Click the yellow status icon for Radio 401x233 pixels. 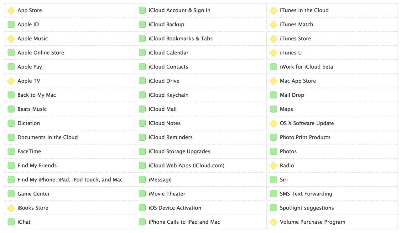click(x=273, y=166)
